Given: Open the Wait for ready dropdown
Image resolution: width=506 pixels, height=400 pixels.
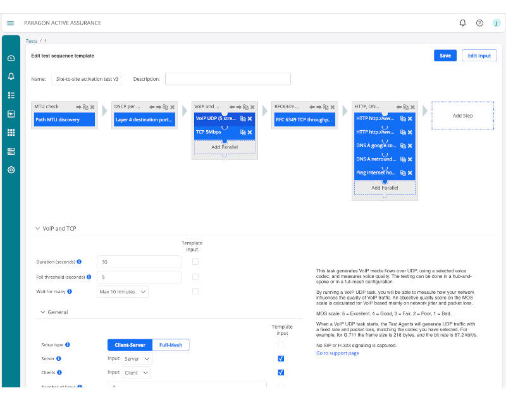Looking at the screenshot, I should coord(123,291).
